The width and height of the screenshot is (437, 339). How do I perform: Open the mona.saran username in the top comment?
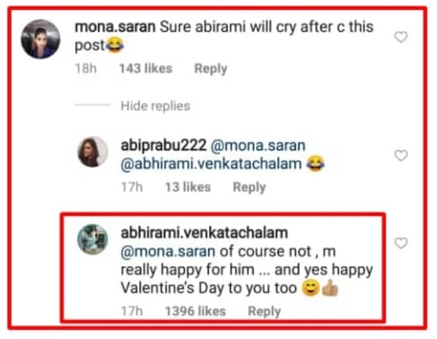coord(115,27)
